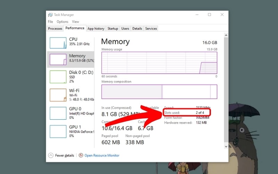This screenshot has width=278, height=174.
Task: Maximize the Task Manager window
Action: tap(210, 15)
